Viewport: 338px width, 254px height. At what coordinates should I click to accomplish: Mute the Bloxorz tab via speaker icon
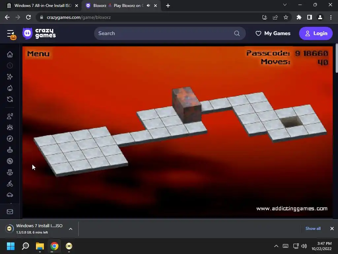pos(148,6)
